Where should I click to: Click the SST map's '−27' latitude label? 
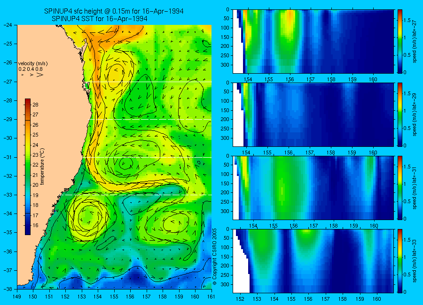click(8, 82)
